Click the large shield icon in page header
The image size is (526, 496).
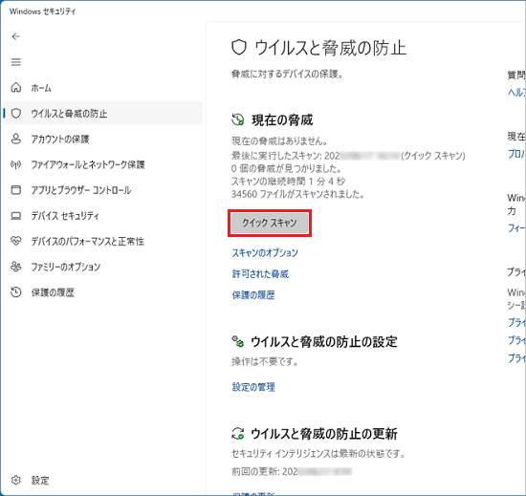239,47
